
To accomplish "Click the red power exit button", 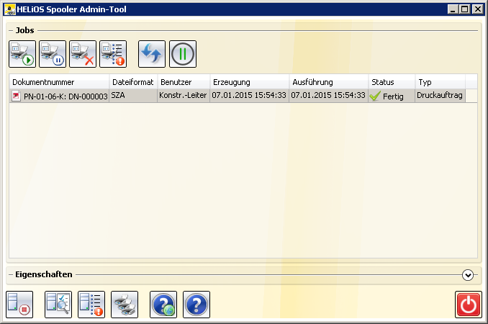I will (x=469, y=305).
